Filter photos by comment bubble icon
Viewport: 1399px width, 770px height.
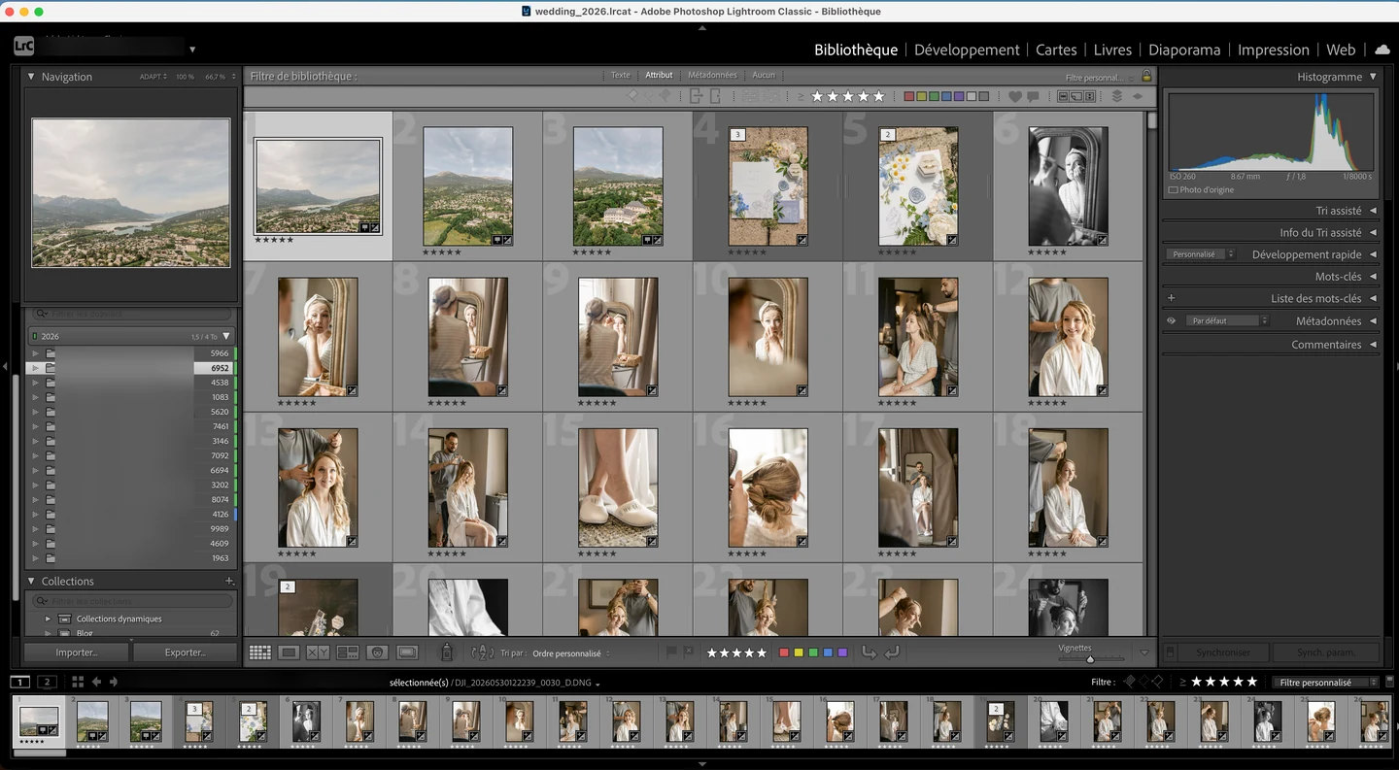pos(1033,96)
